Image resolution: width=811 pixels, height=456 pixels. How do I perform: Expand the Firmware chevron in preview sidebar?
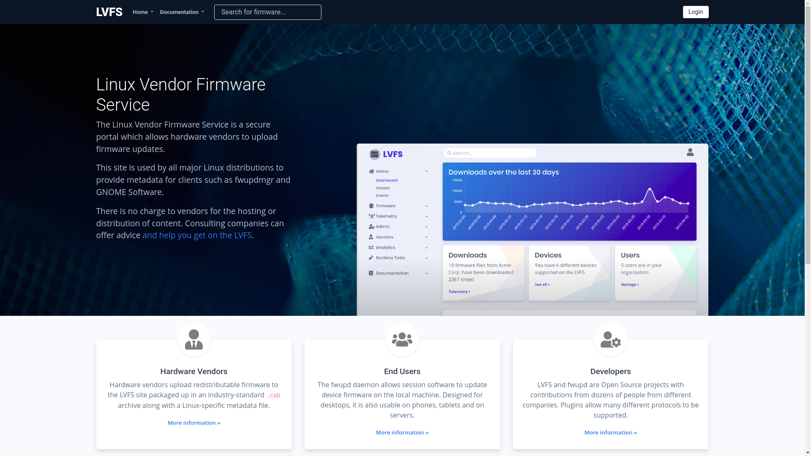coord(426,206)
